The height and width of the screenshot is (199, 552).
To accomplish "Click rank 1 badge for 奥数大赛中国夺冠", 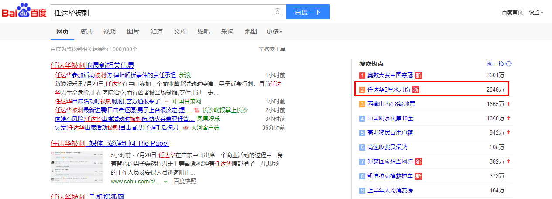I will tap(362, 75).
